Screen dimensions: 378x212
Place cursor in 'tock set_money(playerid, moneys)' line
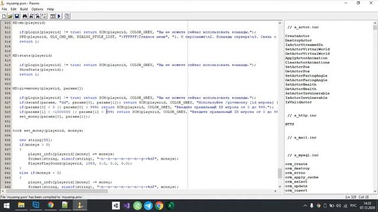pos(48,131)
